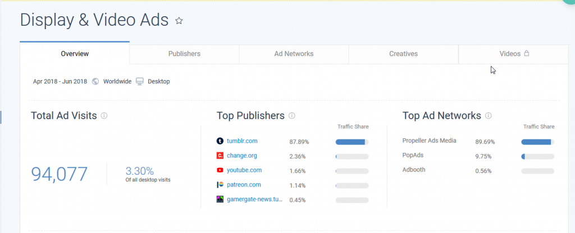The image size is (575, 233).
Task: Follow the youtube.com publisher link
Action: 245,170
